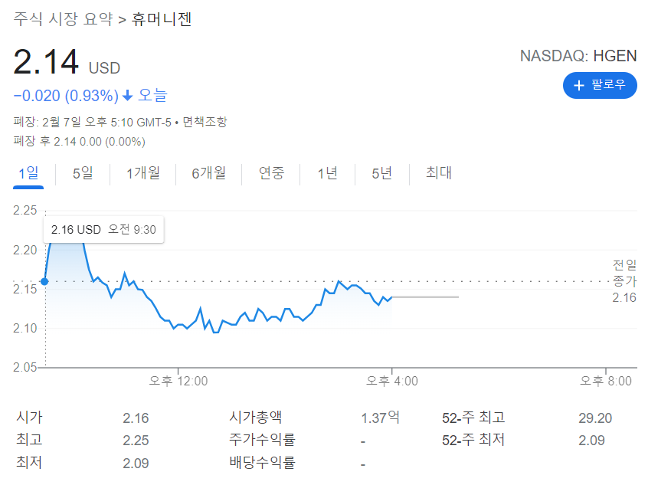
Task: Switch to the 1년 tab
Action: 327,174
